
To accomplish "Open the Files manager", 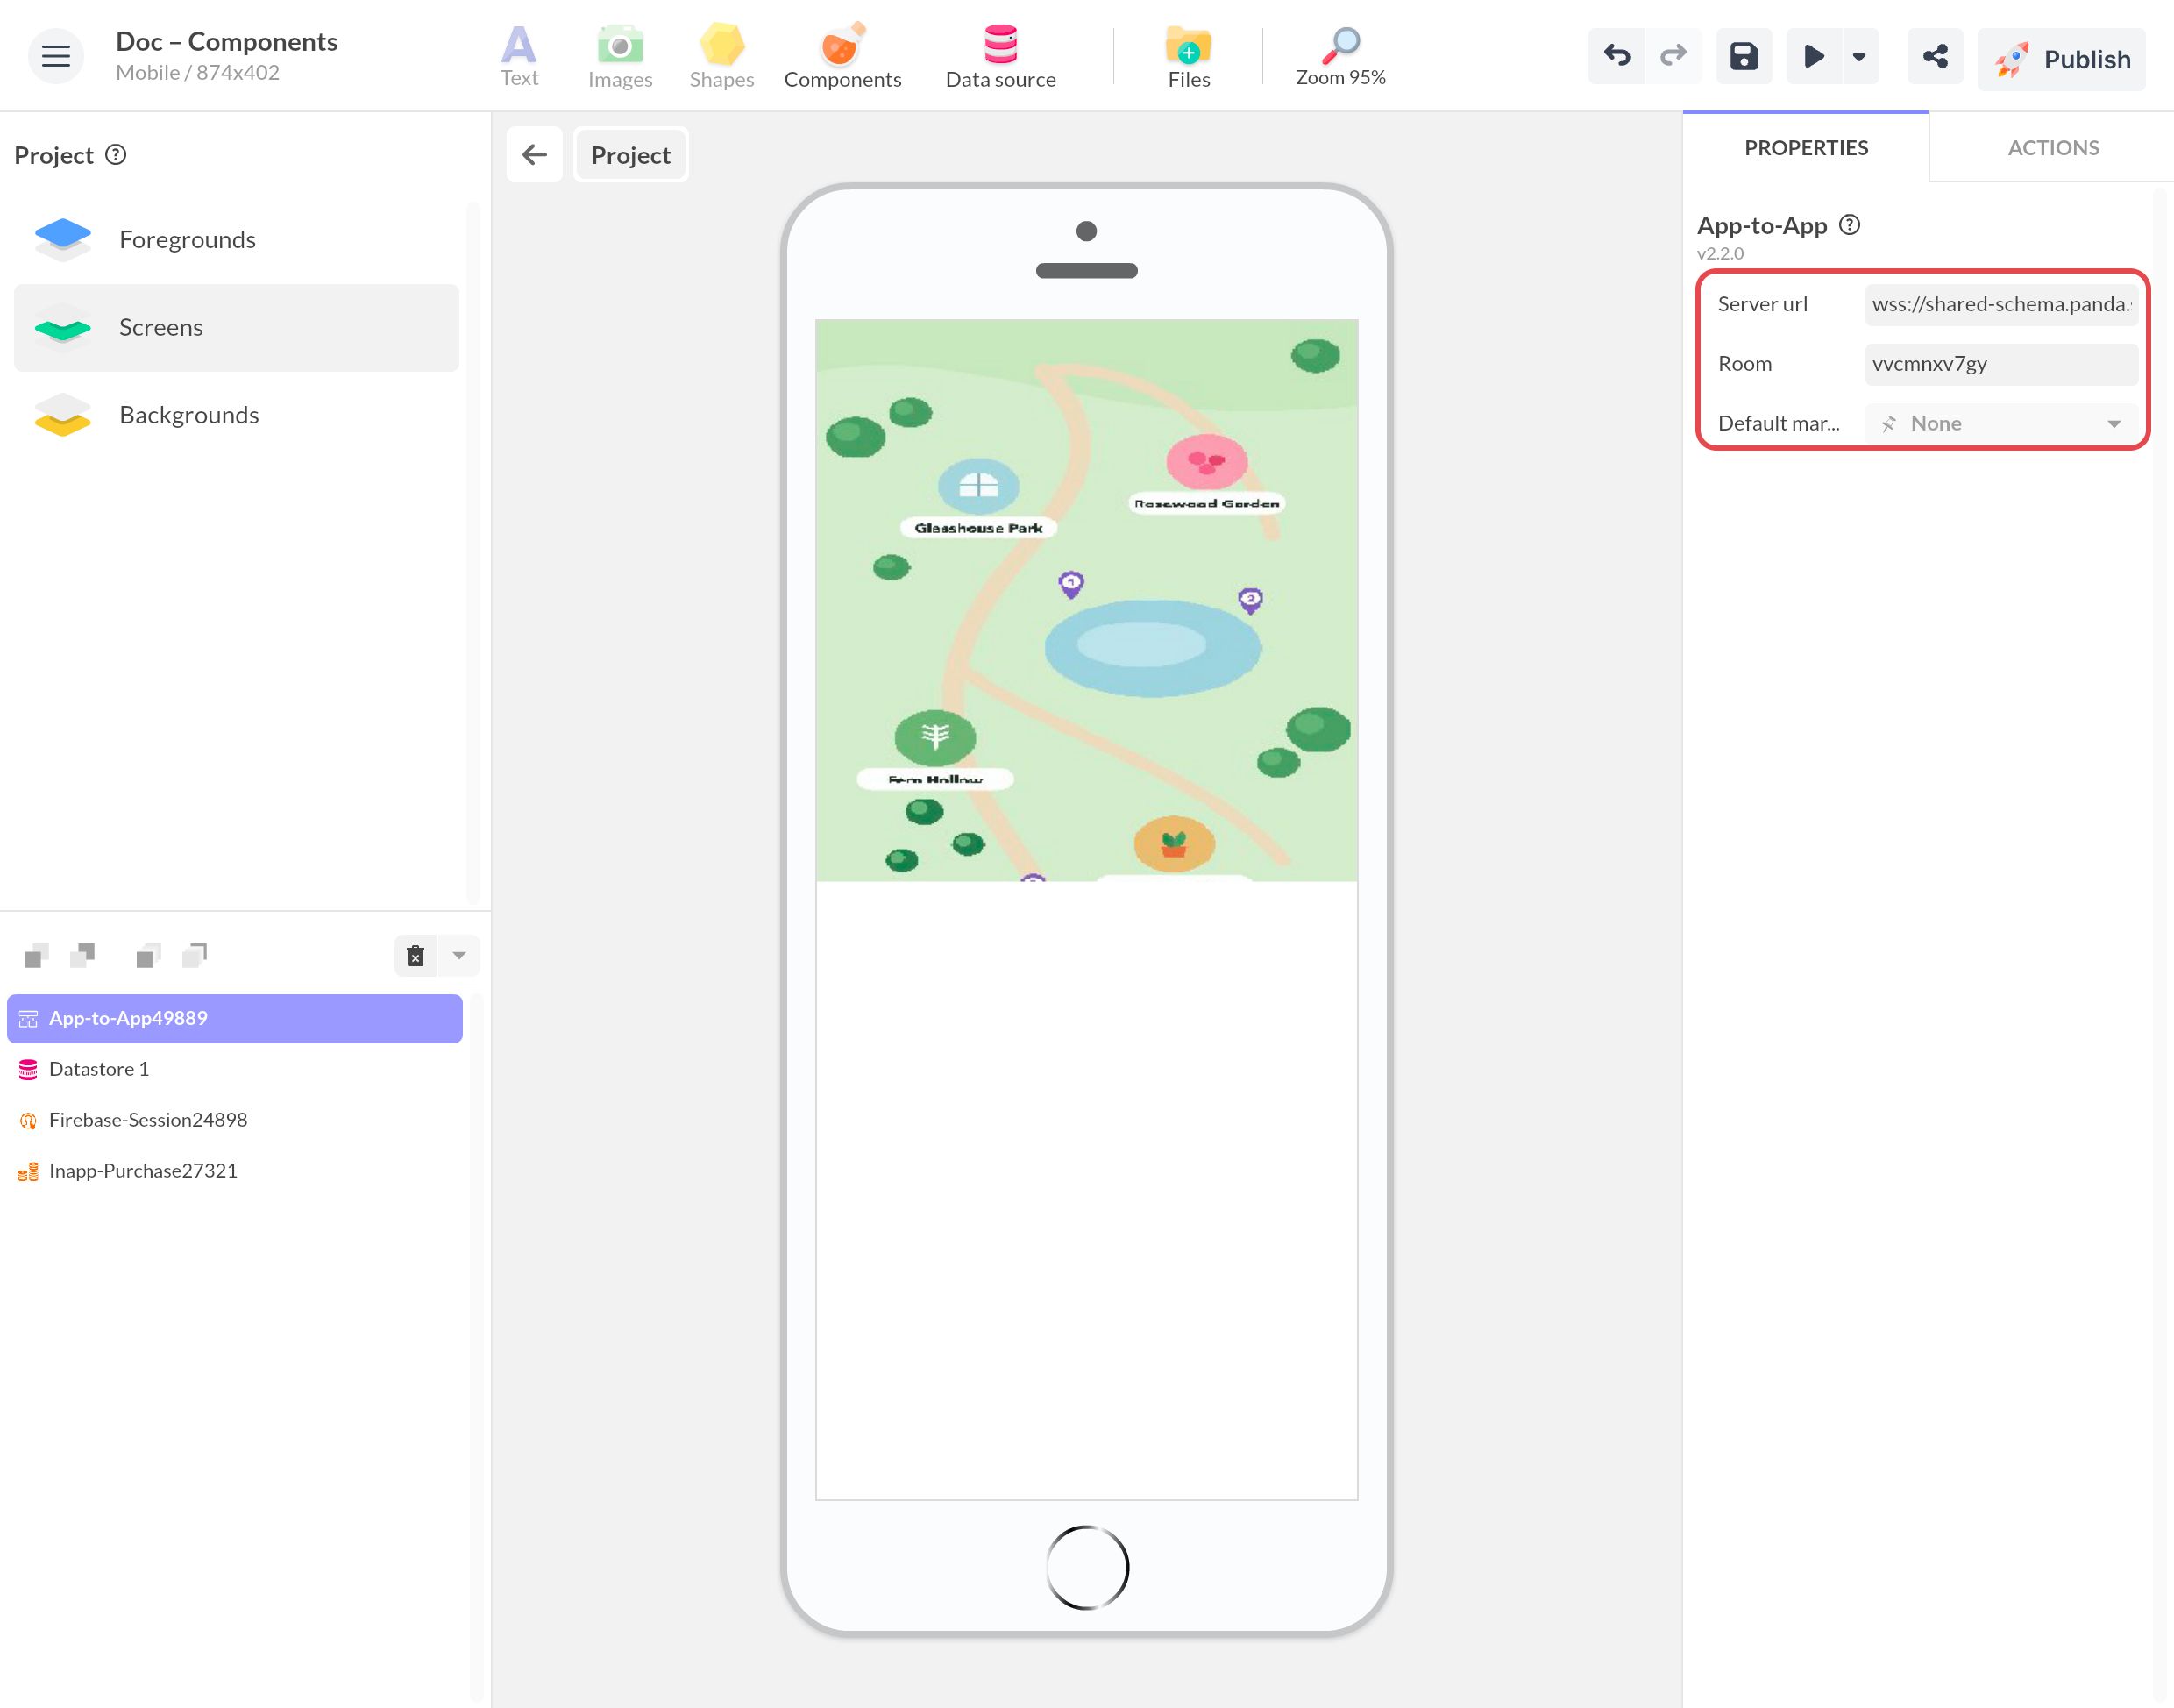I will [1189, 57].
